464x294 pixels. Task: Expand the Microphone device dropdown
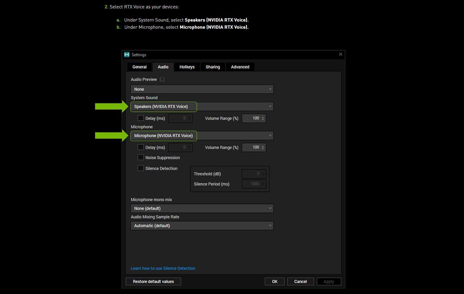click(x=202, y=135)
